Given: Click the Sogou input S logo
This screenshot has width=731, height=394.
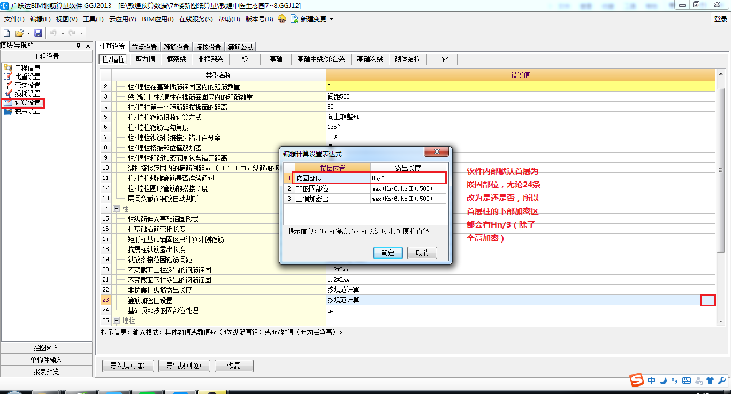Looking at the screenshot, I should 637,380.
